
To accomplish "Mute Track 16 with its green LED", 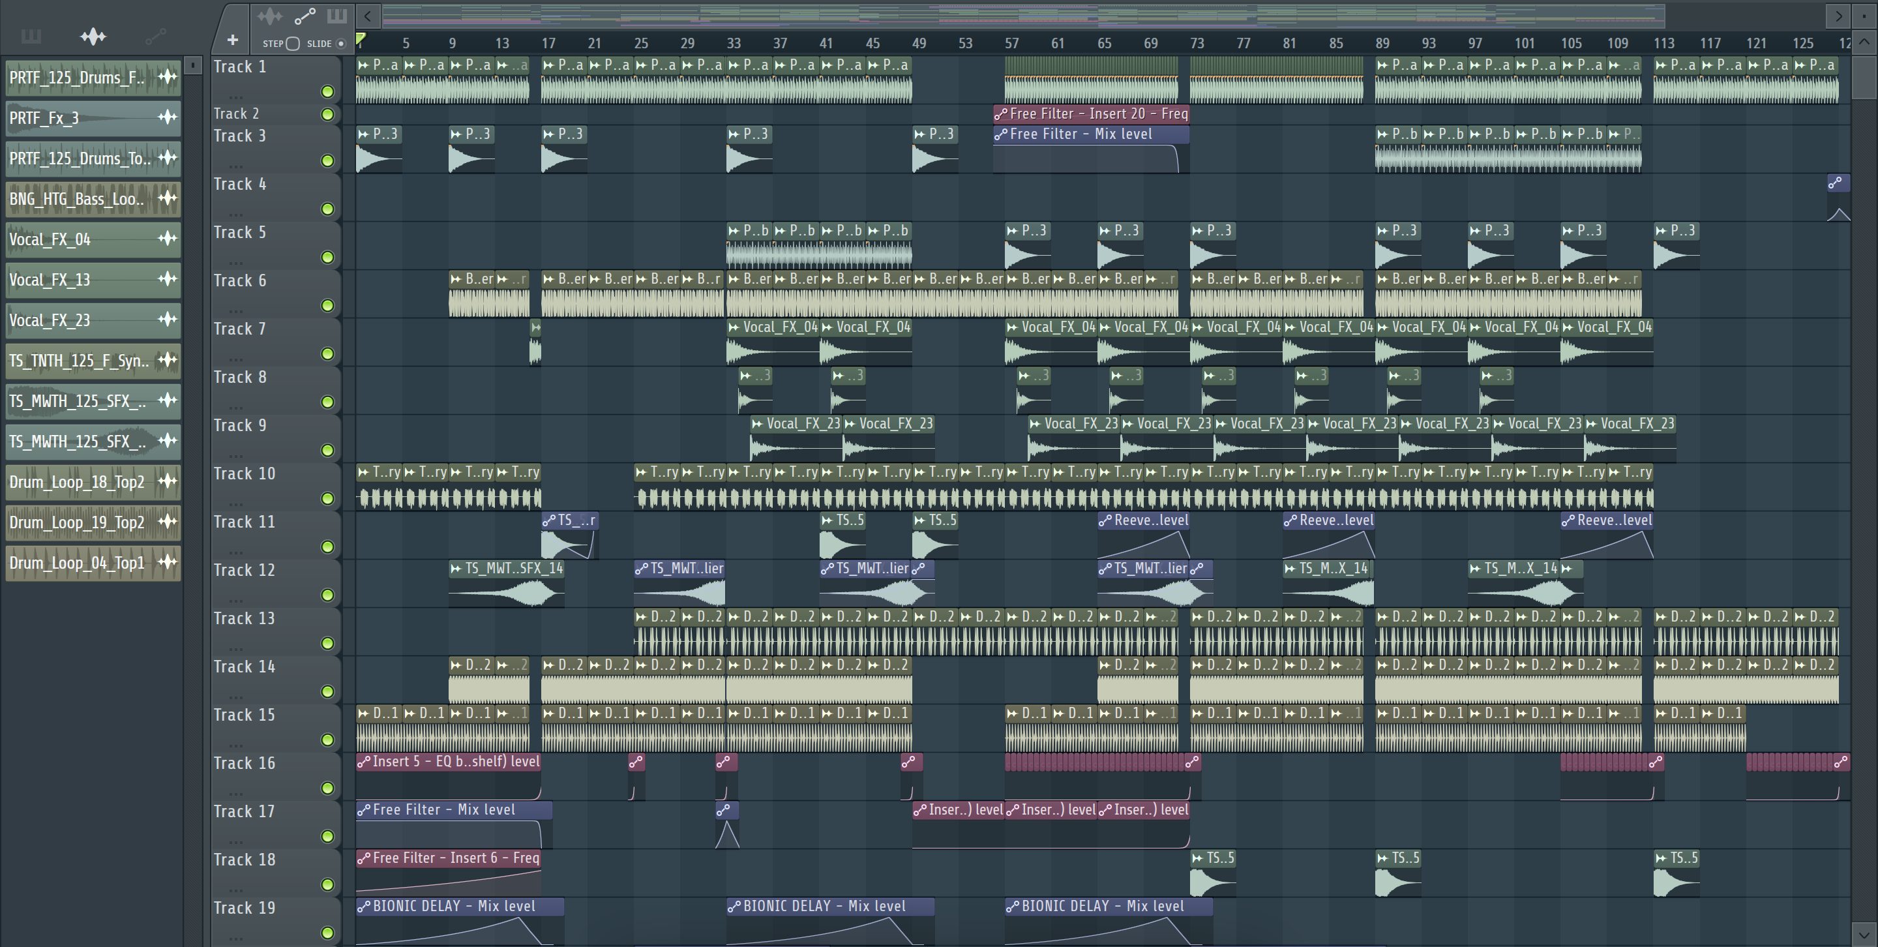I will [327, 788].
